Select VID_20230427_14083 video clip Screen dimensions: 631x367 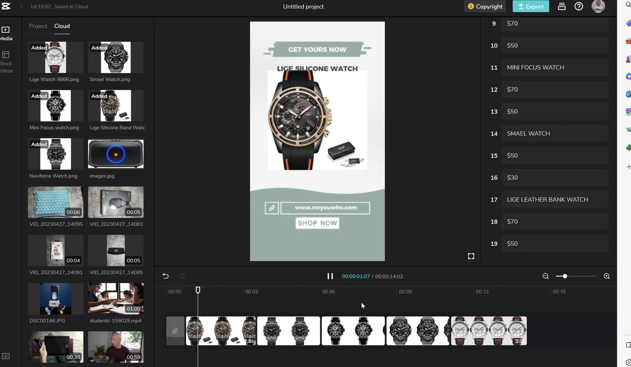pyautogui.click(x=116, y=202)
